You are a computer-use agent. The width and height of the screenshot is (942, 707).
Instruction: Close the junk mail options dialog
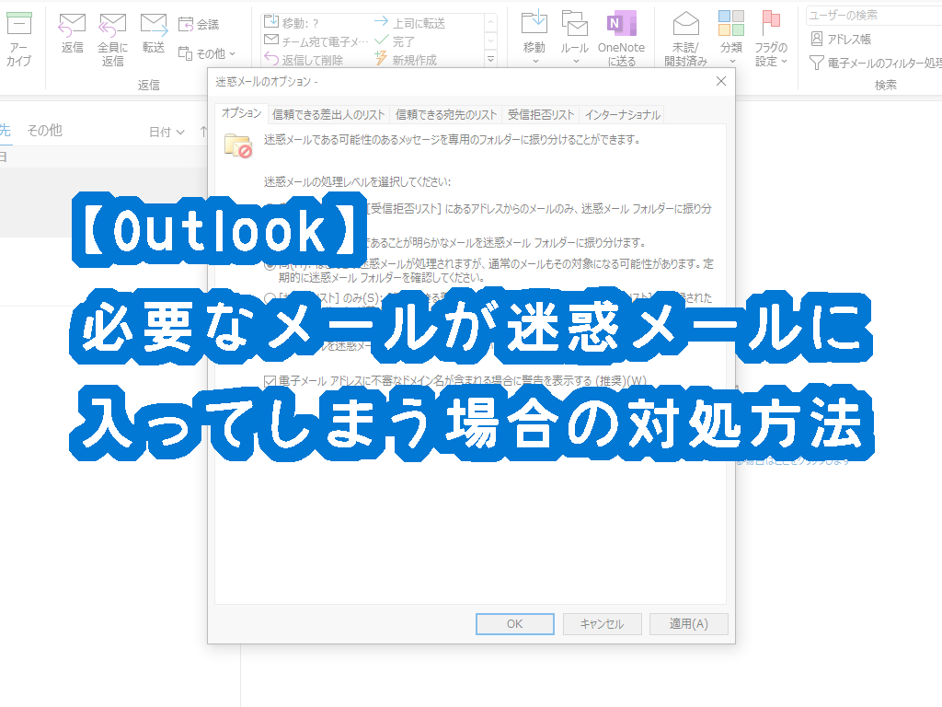[721, 81]
